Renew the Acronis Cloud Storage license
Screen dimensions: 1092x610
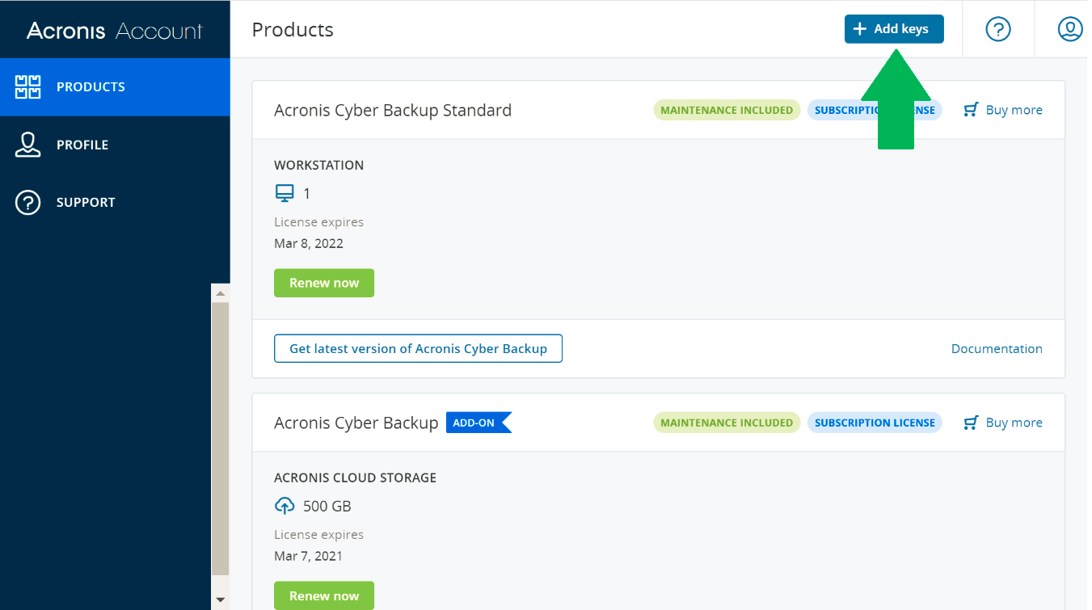pos(324,595)
